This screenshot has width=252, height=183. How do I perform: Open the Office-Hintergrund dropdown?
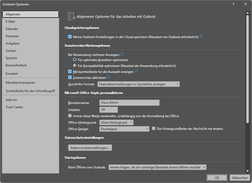[116, 123]
